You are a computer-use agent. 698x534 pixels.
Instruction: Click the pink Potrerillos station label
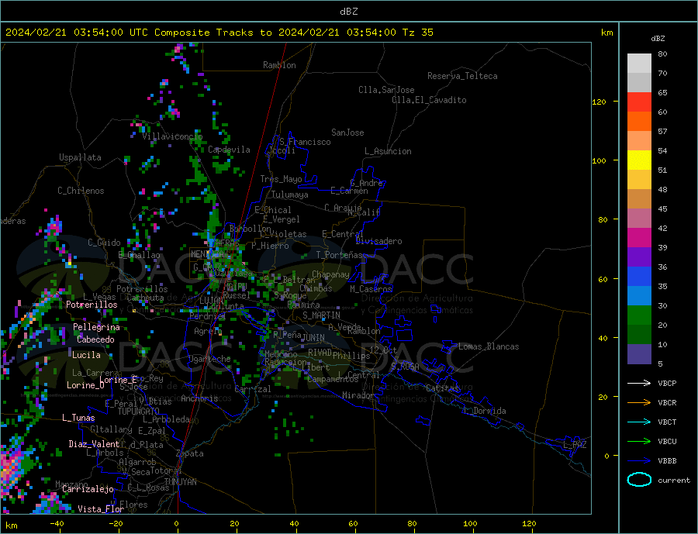point(92,305)
